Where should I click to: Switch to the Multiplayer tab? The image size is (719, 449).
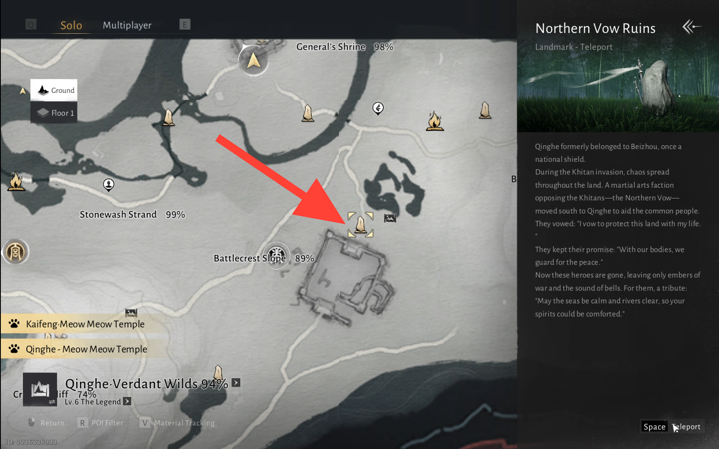click(x=127, y=25)
